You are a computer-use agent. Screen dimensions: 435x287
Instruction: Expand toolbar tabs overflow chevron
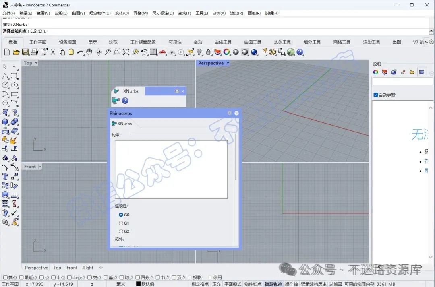[427, 42]
